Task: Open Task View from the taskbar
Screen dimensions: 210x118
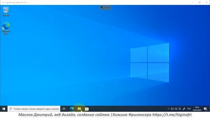Action: pyautogui.click(x=64, y=109)
